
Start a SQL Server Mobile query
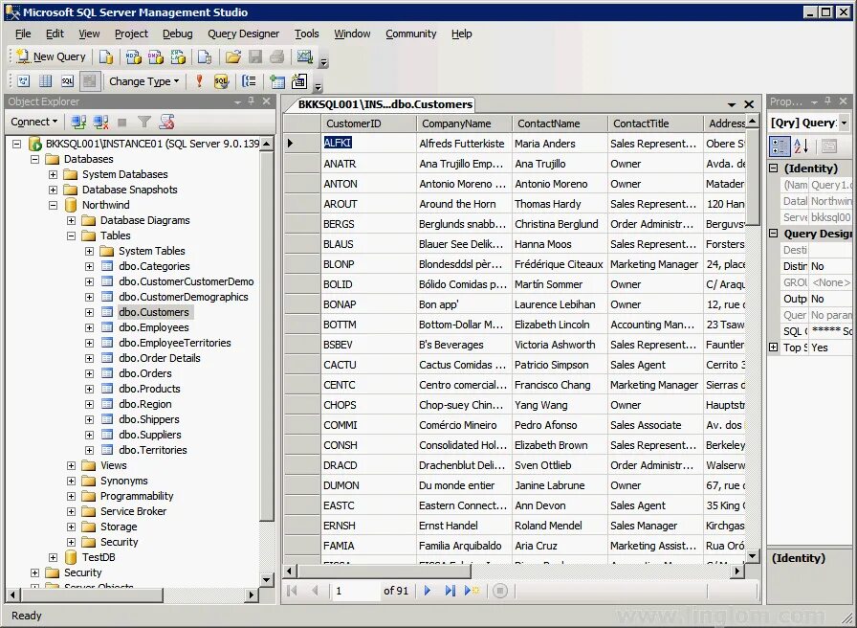(205, 56)
